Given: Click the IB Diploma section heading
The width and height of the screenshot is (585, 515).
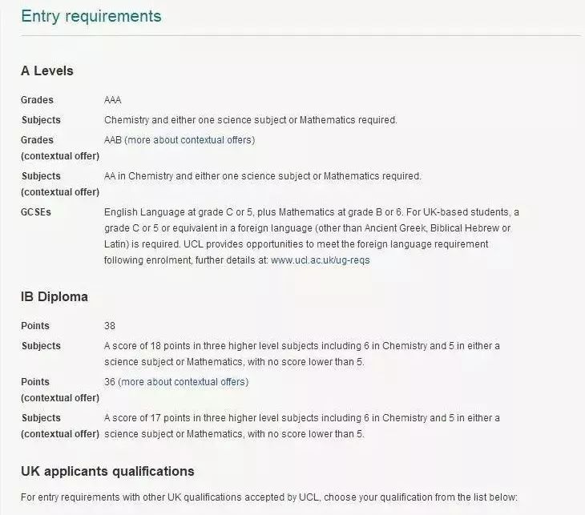Looking at the screenshot, I should click(54, 297).
